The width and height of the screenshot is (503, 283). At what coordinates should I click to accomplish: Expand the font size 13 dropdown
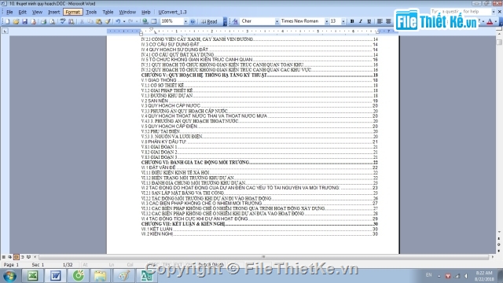click(x=343, y=21)
